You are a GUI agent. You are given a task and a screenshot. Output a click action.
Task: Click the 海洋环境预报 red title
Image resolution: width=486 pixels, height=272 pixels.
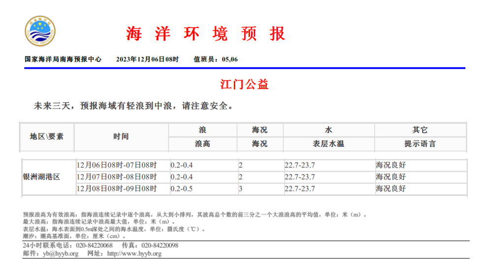[205, 33]
